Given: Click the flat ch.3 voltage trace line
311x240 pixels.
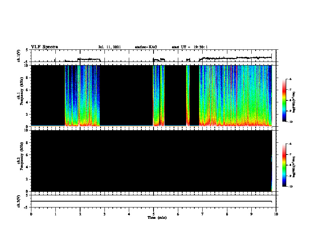Looking at the screenshot, I should [x=151, y=201].
